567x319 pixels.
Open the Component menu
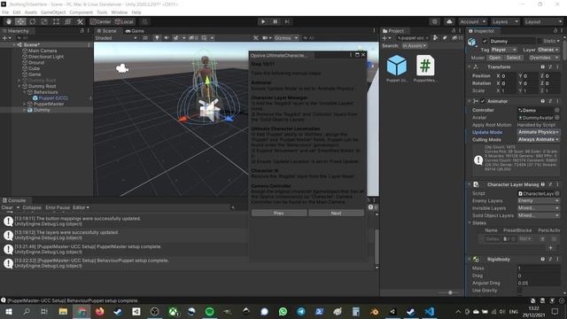81,12
